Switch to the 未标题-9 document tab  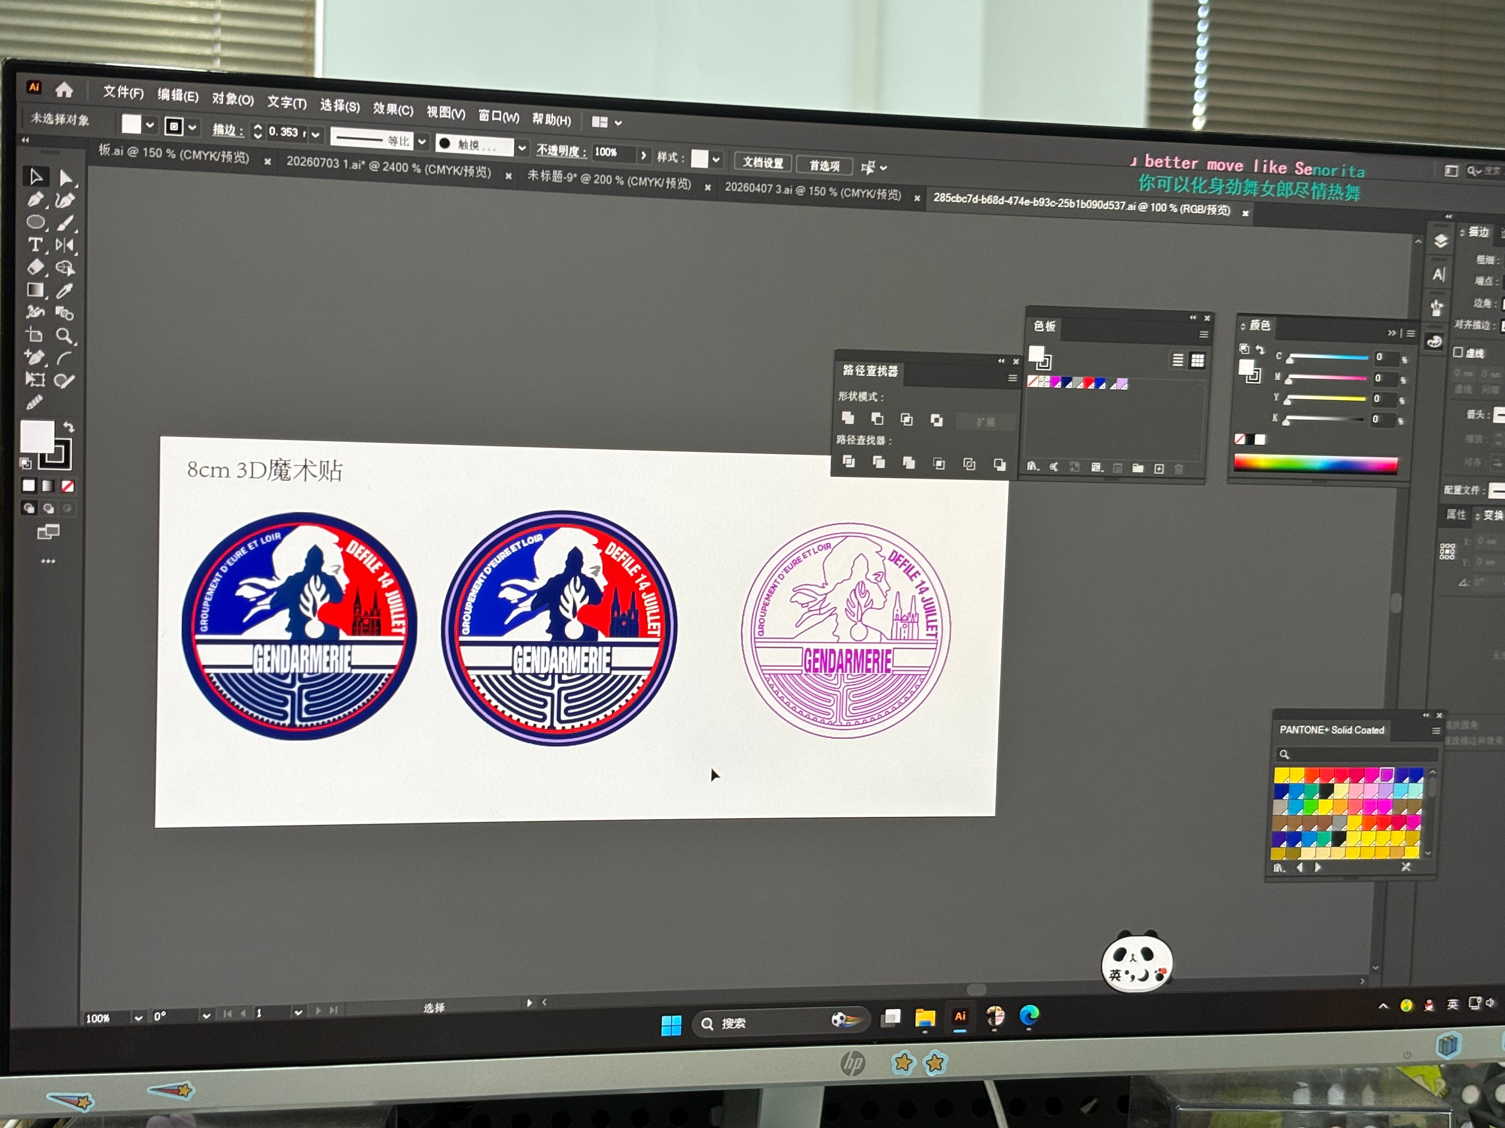[x=609, y=179]
